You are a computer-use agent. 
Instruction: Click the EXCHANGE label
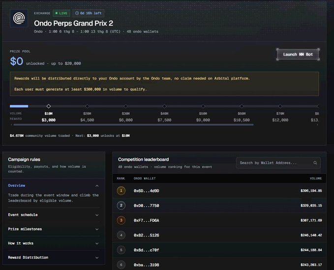coord(42,13)
